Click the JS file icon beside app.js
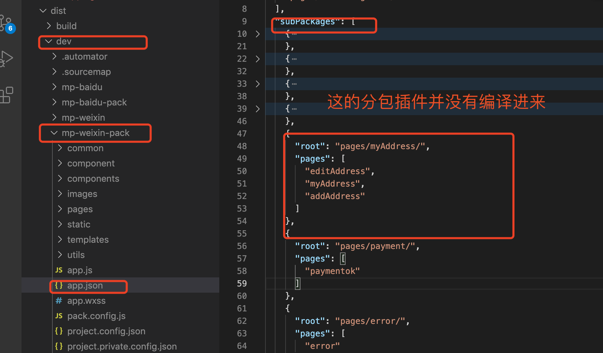 [59, 270]
